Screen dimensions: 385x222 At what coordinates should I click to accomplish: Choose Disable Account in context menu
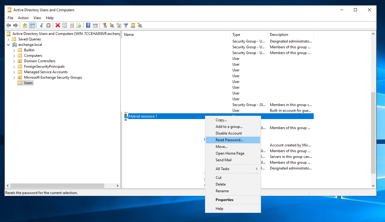click(233, 133)
